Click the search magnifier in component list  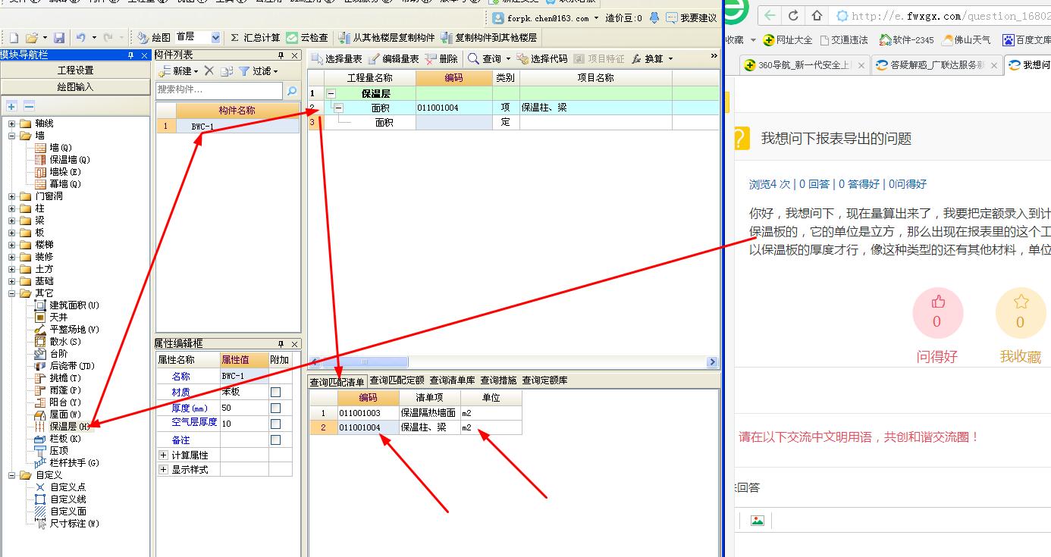(x=292, y=90)
